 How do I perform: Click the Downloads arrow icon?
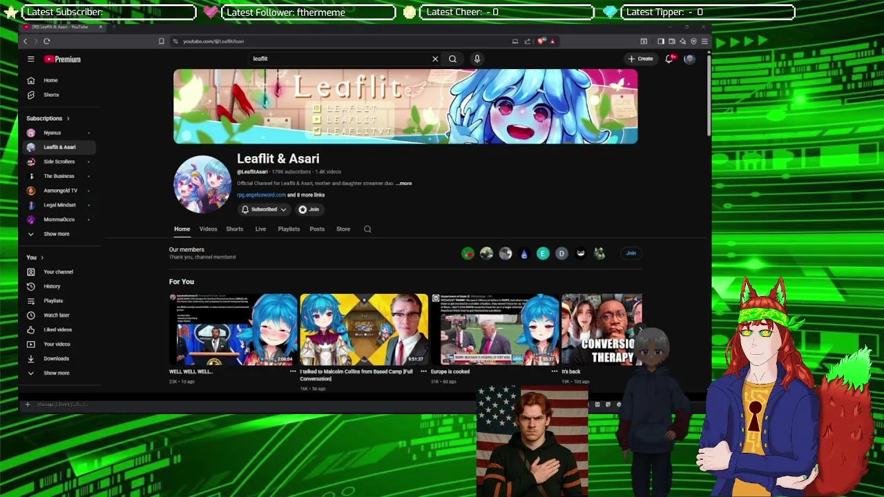click(30, 359)
